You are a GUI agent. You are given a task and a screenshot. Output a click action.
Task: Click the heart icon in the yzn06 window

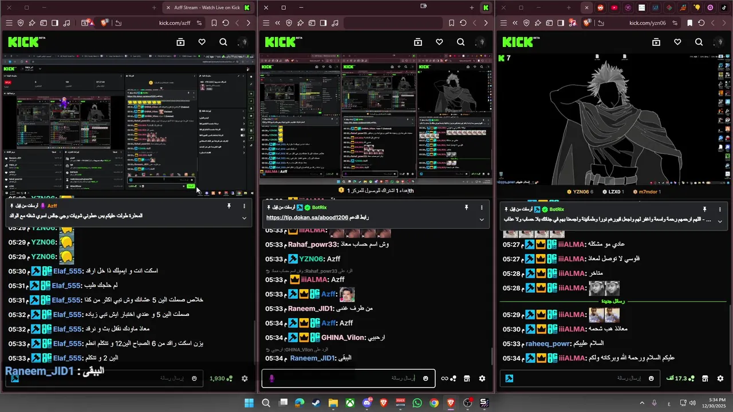(677, 42)
